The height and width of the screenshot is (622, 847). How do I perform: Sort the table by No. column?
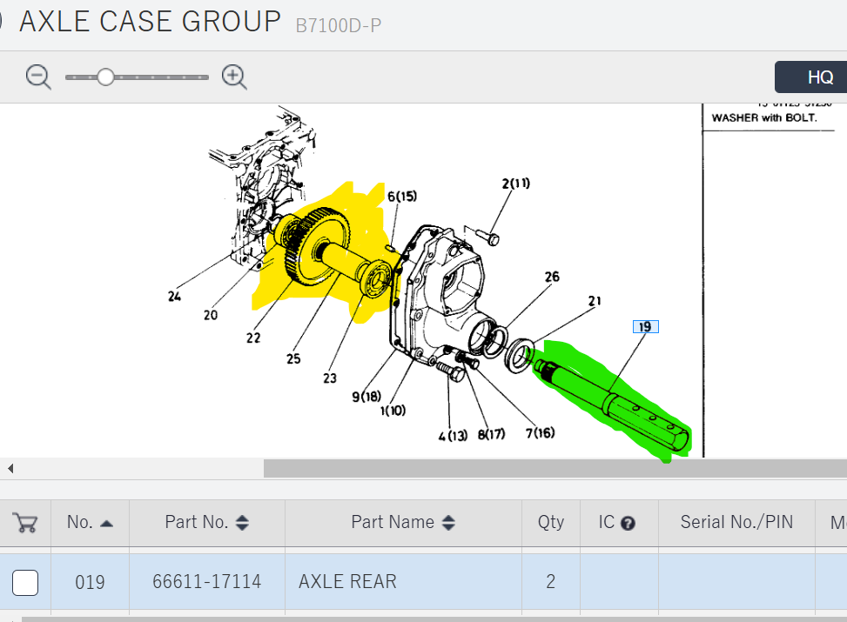[x=106, y=523]
